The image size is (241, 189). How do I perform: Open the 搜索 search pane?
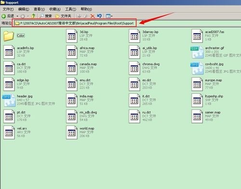(x=46, y=16)
